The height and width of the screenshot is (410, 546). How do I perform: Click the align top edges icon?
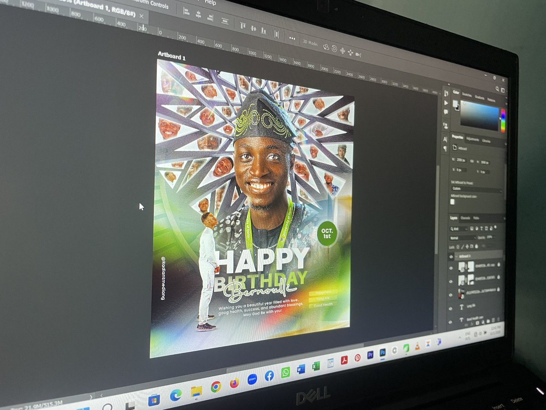(x=243, y=25)
